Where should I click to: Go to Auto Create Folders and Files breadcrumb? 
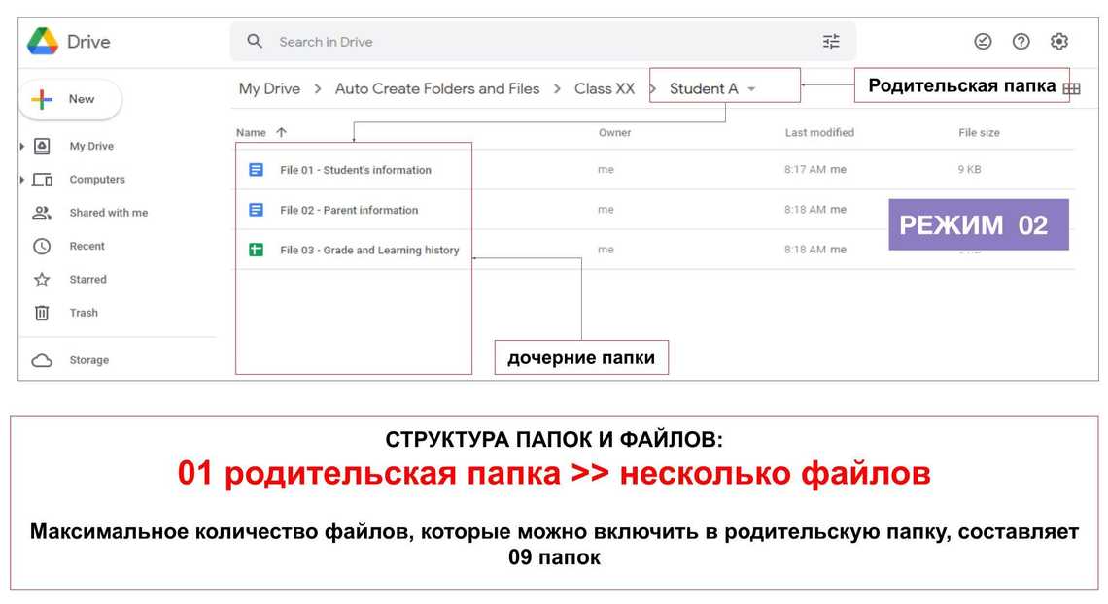pyautogui.click(x=436, y=88)
